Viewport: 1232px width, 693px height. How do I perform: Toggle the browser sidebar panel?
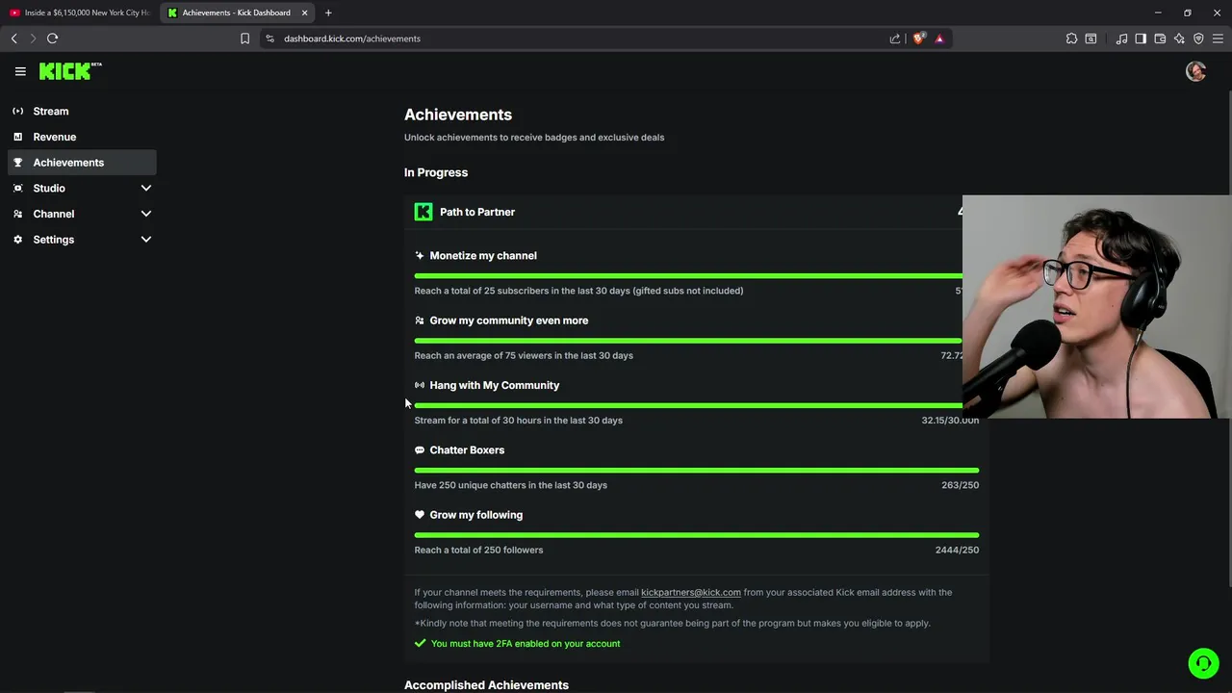[x=1141, y=38]
